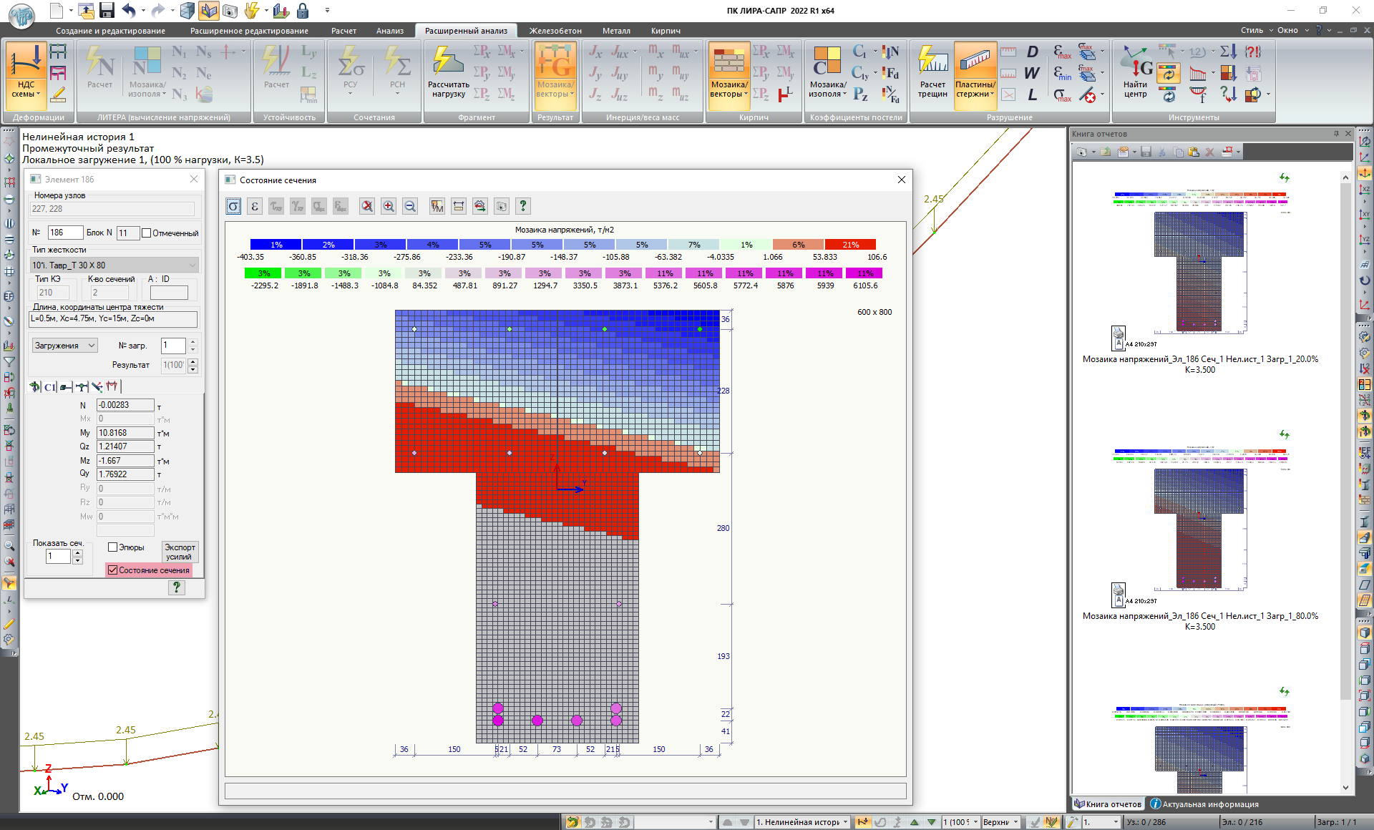The image size is (1374, 830).
Task: Click the Найти центр tool
Action: 1135,72
